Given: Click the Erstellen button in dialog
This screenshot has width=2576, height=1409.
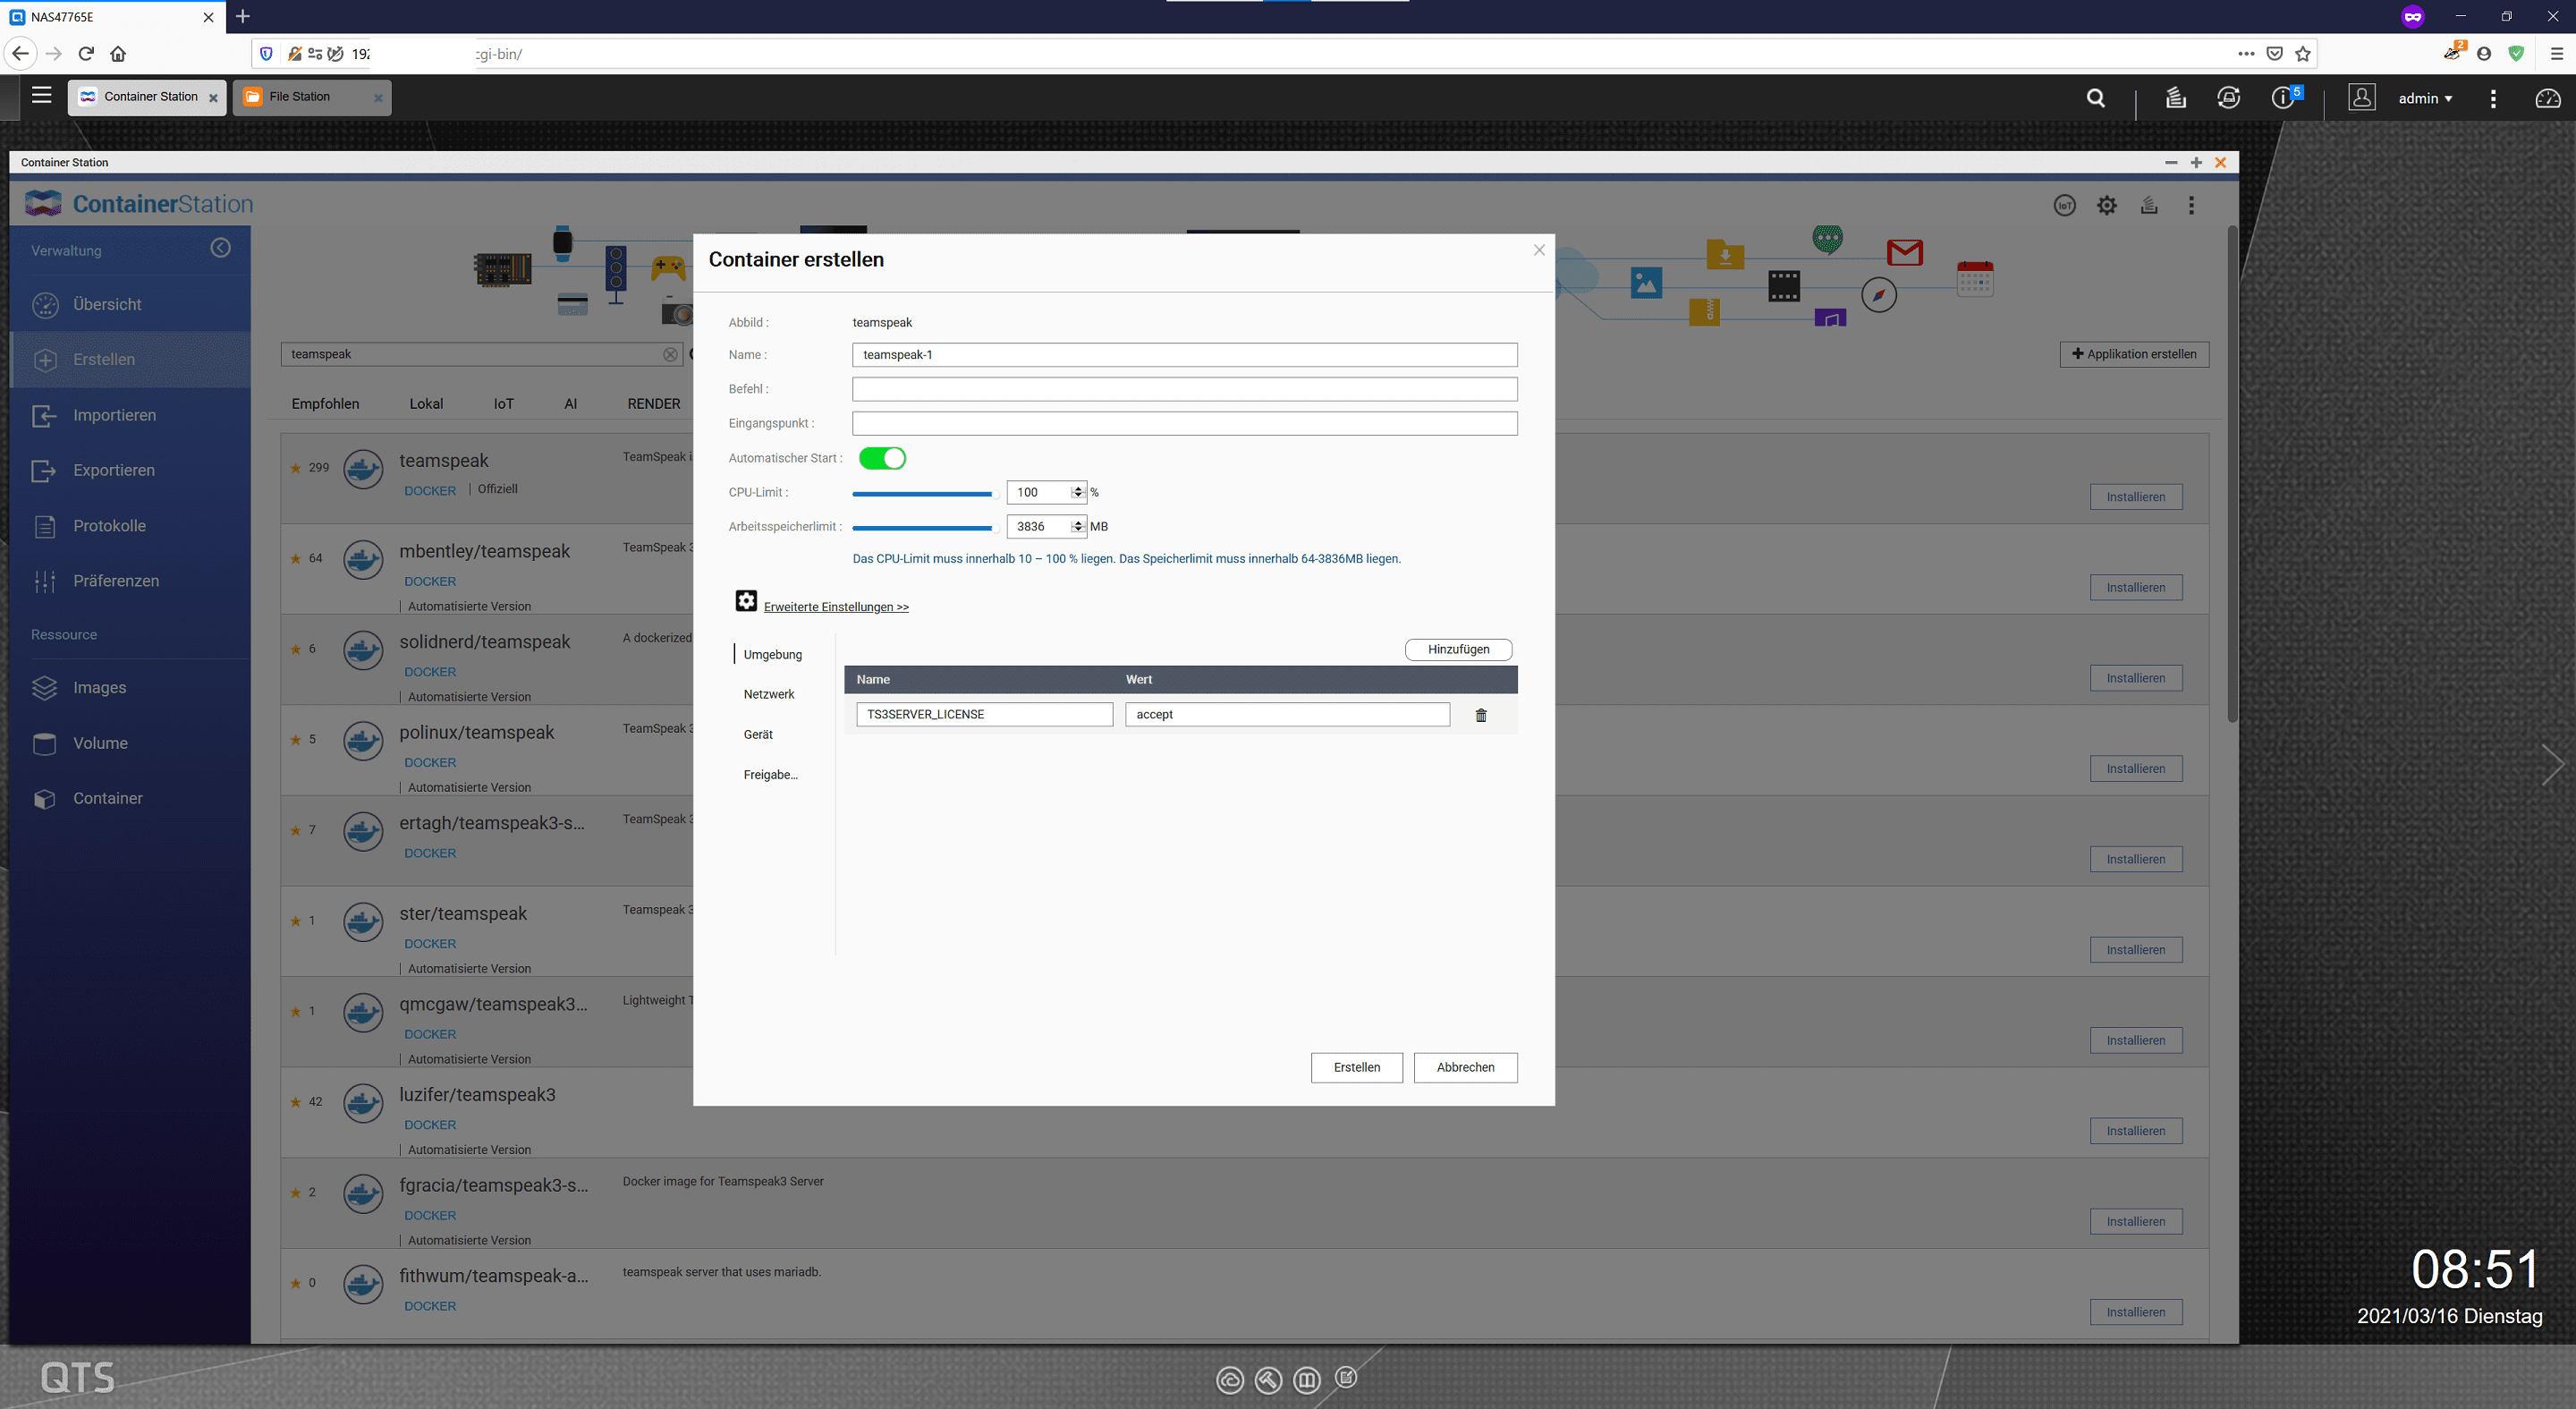Looking at the screenshot, I should point(1356,1067).
